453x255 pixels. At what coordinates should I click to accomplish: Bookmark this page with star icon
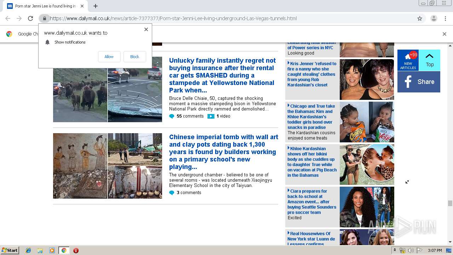(x=420, y=18)
